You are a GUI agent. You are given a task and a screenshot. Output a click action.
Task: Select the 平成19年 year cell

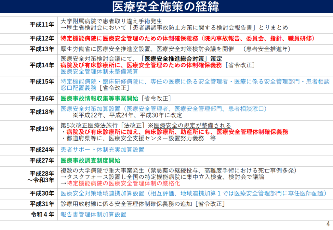pyautogui.click(x=29, y=133)
